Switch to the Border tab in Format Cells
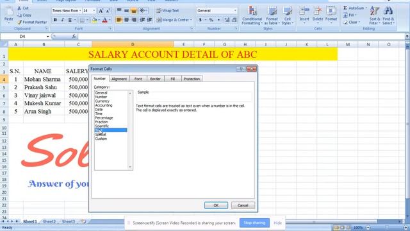This screenshot has width=410, height=231. (x=155, y=79)
